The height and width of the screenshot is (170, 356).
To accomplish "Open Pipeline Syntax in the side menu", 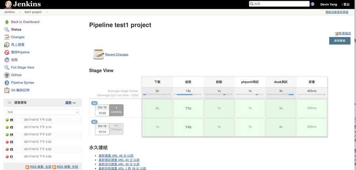I will coord(23,82).
